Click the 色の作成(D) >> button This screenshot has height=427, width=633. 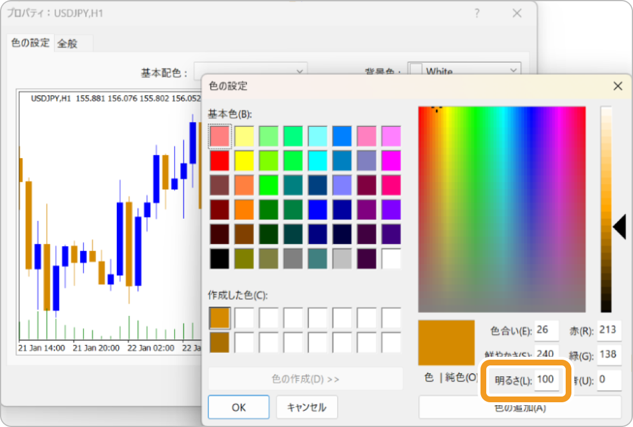305,379
